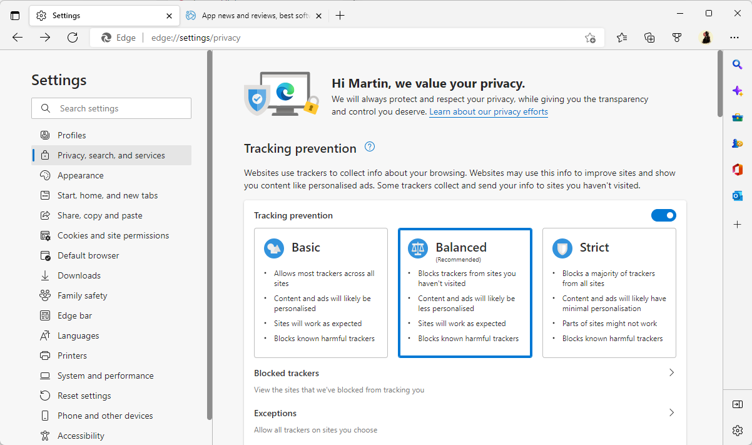
Task: Open the browser menu with three dots
Action: pyautogui.click(x=734, y=38)
